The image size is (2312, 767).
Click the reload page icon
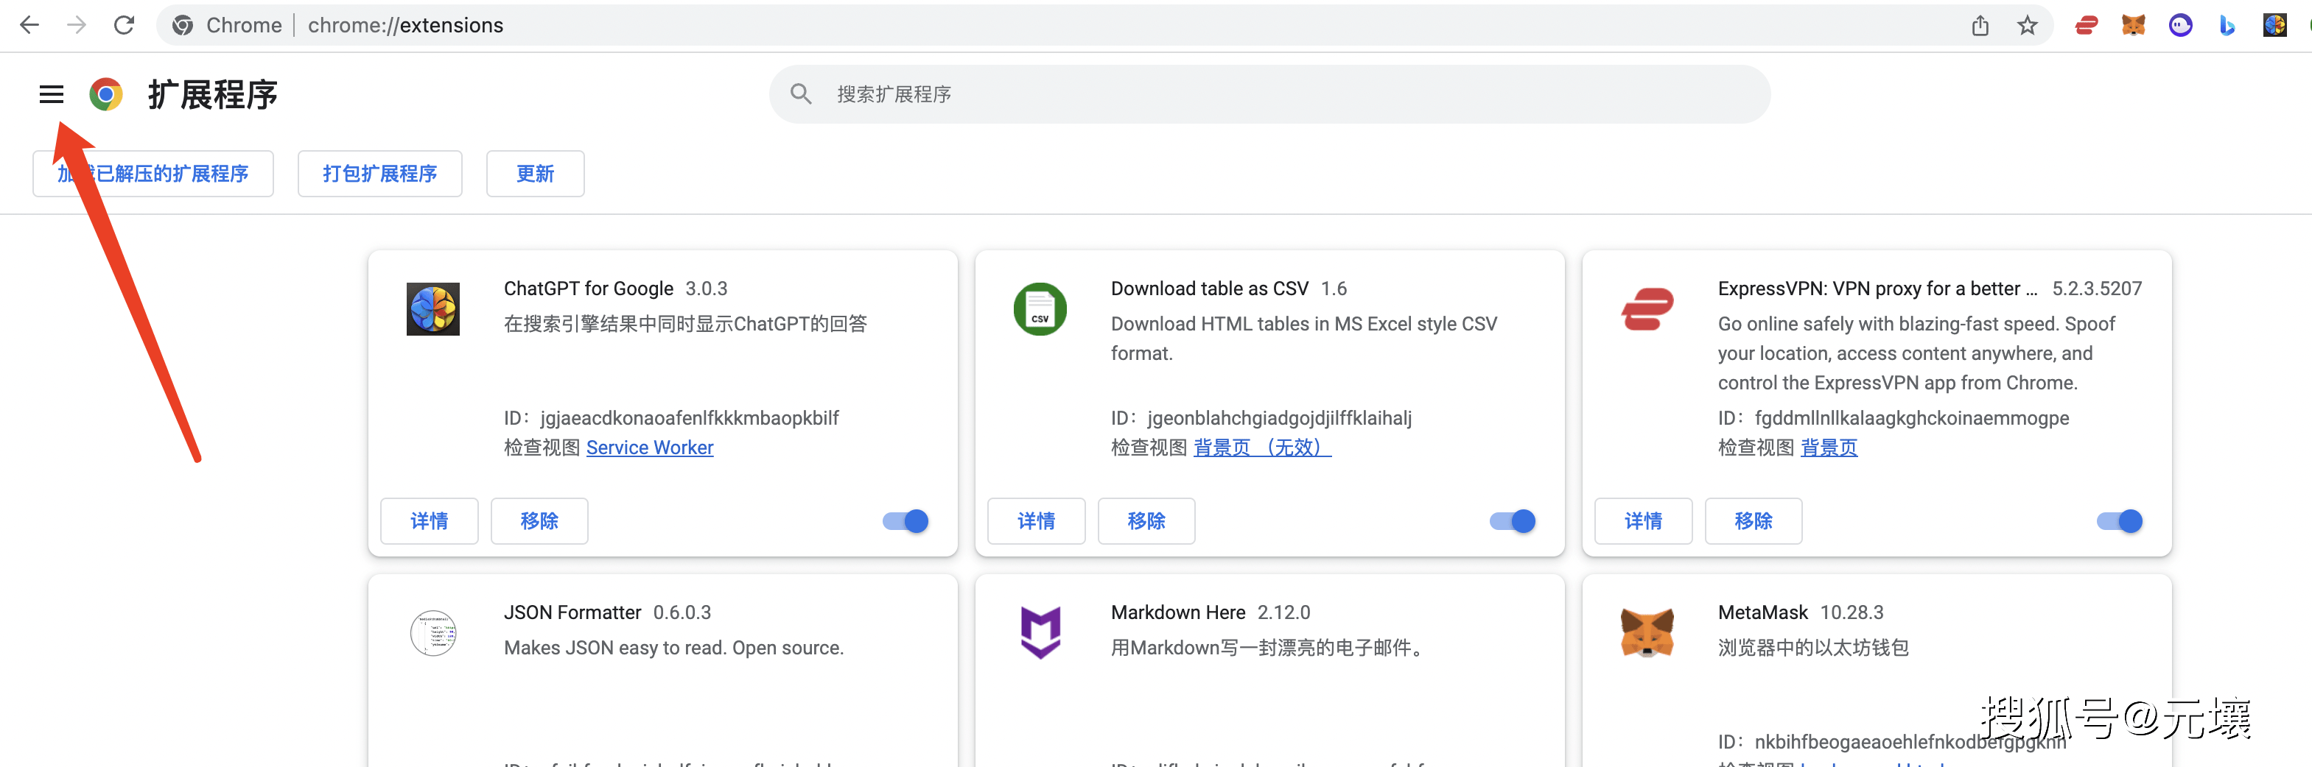pos(124,24)
